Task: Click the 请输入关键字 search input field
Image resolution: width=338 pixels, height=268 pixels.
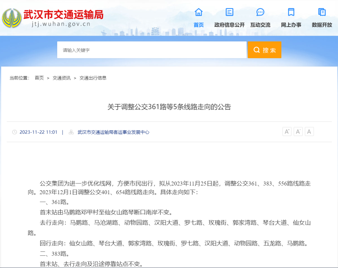Action: coord(152,50)
